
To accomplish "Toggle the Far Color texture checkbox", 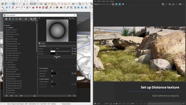I will pyautogui.click(x=75, y=51).
